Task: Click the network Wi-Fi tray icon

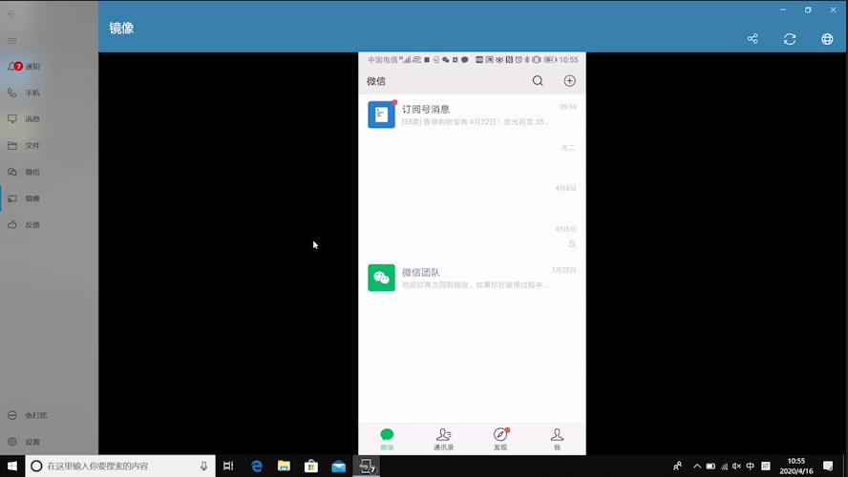Action: click(x=724, y=466)
